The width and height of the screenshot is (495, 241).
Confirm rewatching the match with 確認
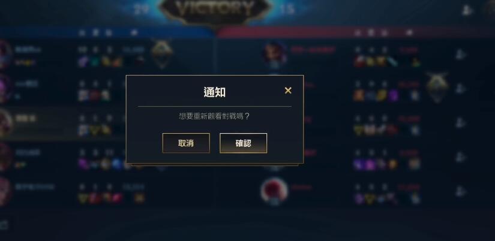[x=243, y=143]
